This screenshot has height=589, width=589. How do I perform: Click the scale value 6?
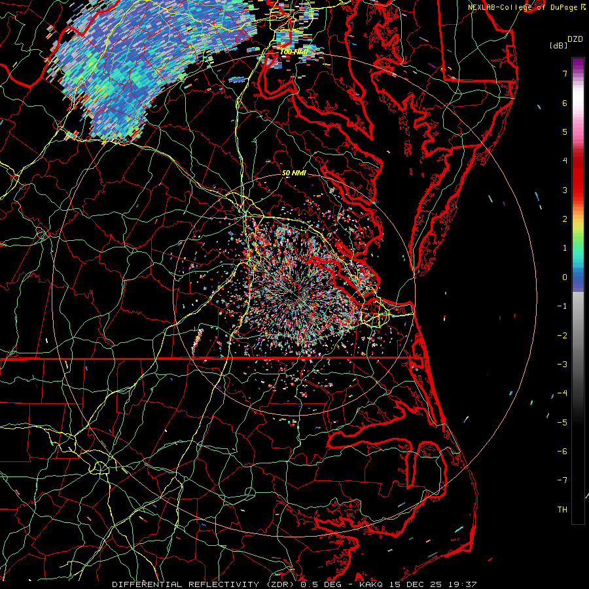click(x=565, y=103)
